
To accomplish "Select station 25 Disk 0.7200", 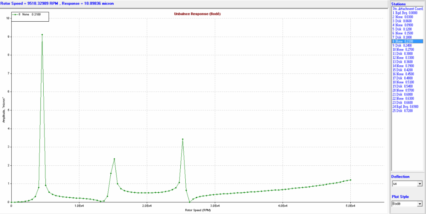I will tap(403, 111).
